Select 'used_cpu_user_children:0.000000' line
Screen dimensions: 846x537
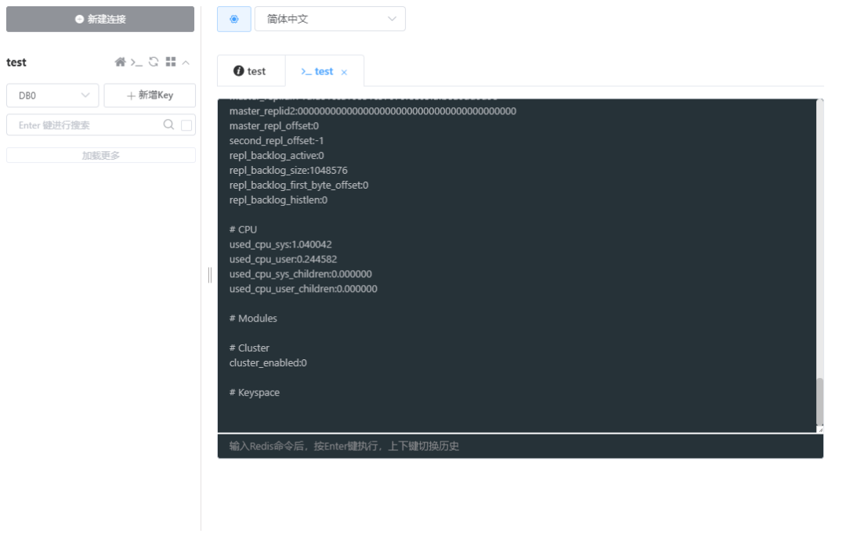[303, 289]
